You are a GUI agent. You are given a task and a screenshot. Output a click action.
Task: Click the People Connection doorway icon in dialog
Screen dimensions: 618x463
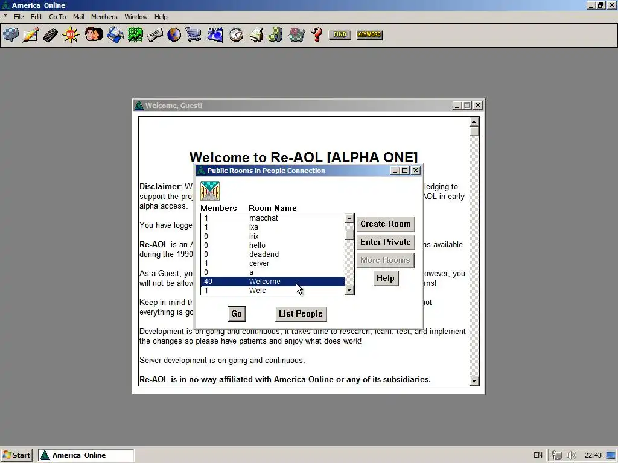tap(209, 191)
